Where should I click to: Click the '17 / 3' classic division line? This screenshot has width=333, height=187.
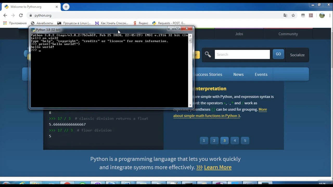(x=99, y=118)
